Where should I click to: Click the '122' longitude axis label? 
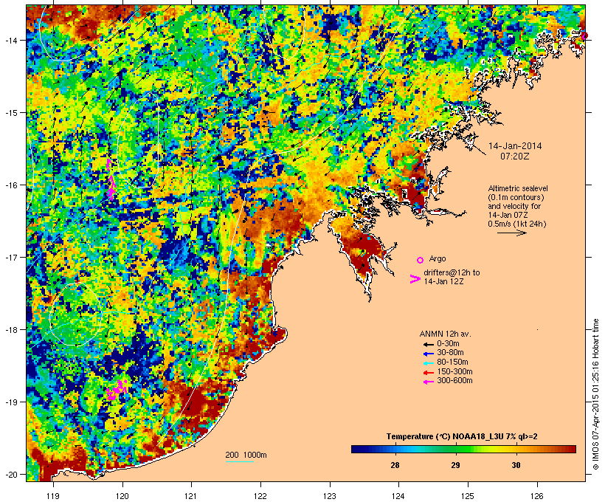(260, 496)
